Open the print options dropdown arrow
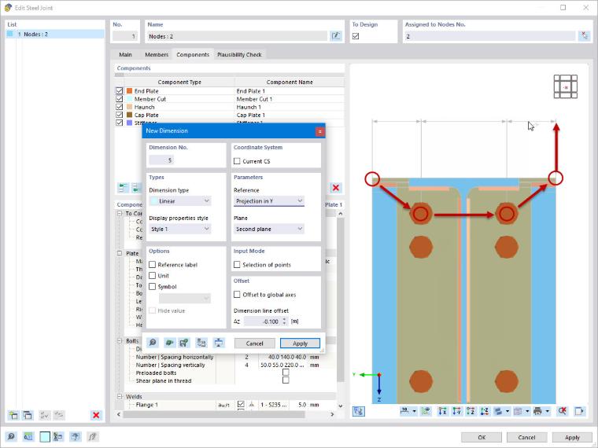598x448 pixels. pyautogui.click(x=548, y=411)
